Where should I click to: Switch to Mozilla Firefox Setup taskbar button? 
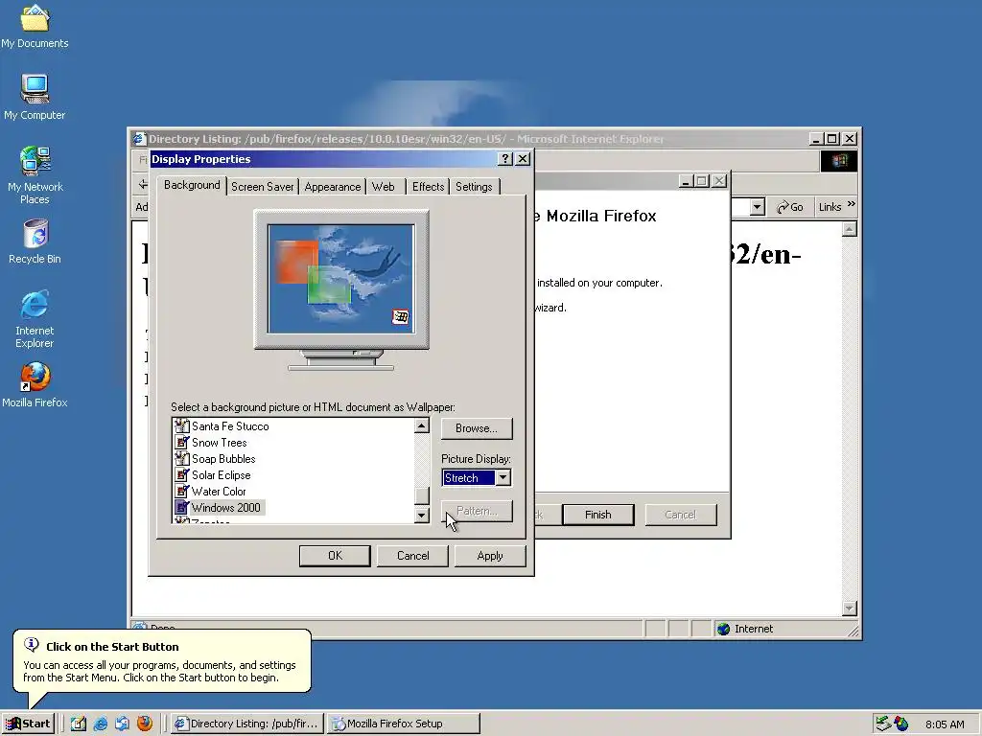click(x=404, y=724)
